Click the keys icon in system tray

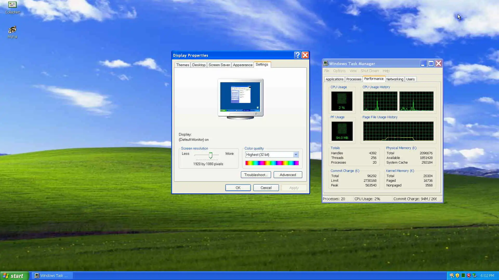(x=452, y=276)
